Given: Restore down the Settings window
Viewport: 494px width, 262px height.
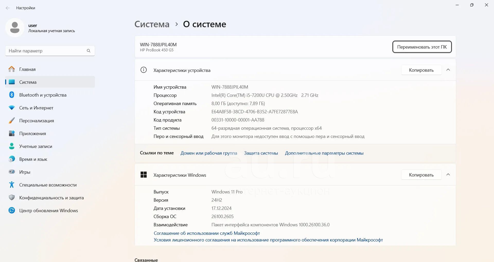Looking at the screenshot, I should click(472, 5).
